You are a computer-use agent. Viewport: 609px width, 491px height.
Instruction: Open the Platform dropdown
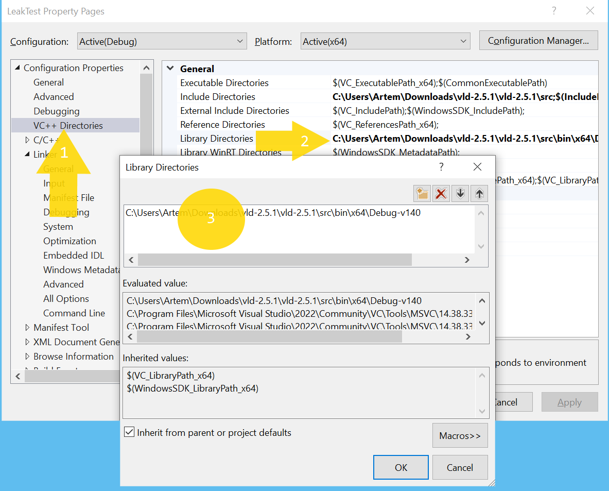pyautogui.click(x=464, y=40)
